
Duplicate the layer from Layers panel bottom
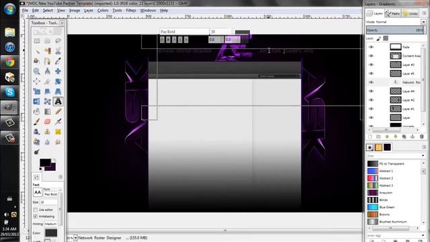pyautogui.click(x=404, y=136)
